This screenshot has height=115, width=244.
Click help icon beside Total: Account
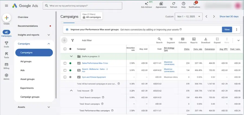tap(92, 91)
